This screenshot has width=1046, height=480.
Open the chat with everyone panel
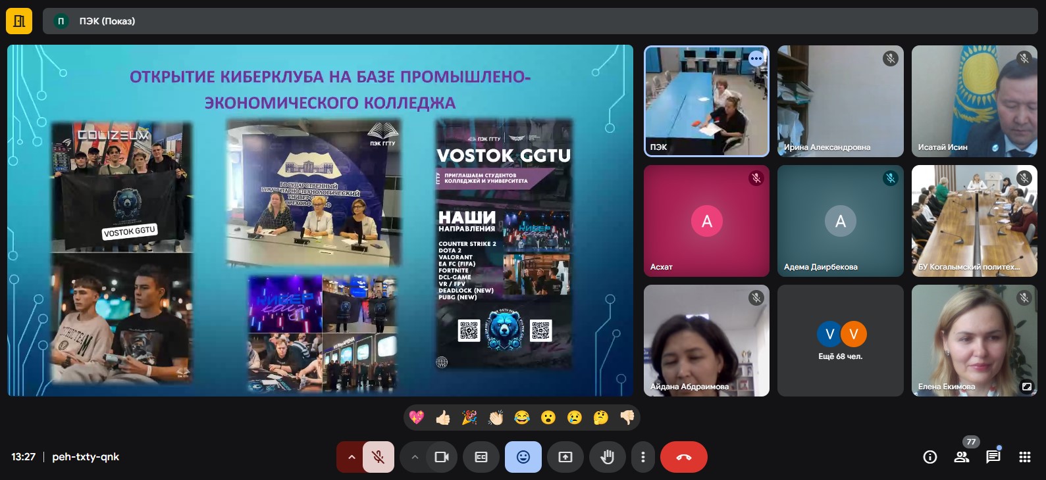tap(993, 457)
